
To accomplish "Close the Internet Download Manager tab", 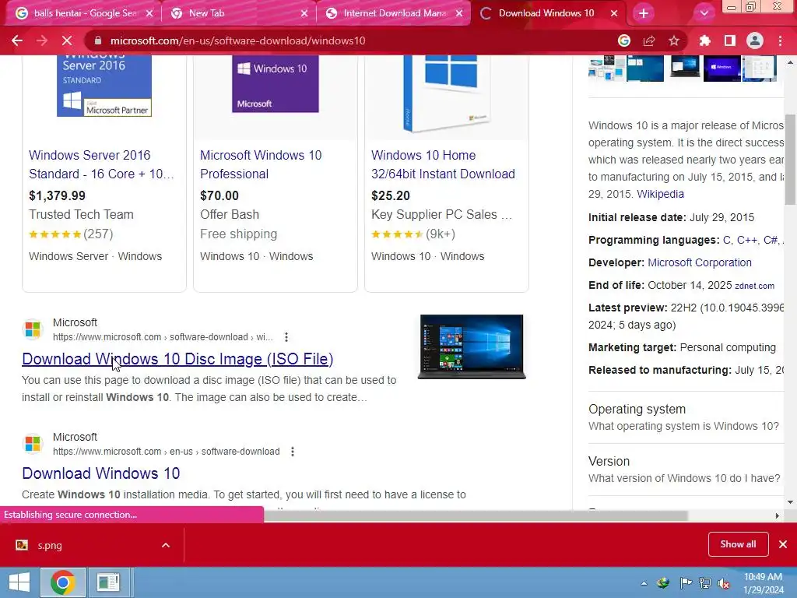I will (x=459, y=13).
